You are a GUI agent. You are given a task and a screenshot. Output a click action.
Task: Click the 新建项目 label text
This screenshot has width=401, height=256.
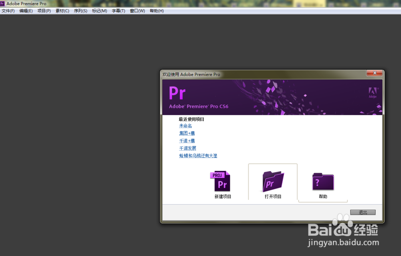coord(223,196)
